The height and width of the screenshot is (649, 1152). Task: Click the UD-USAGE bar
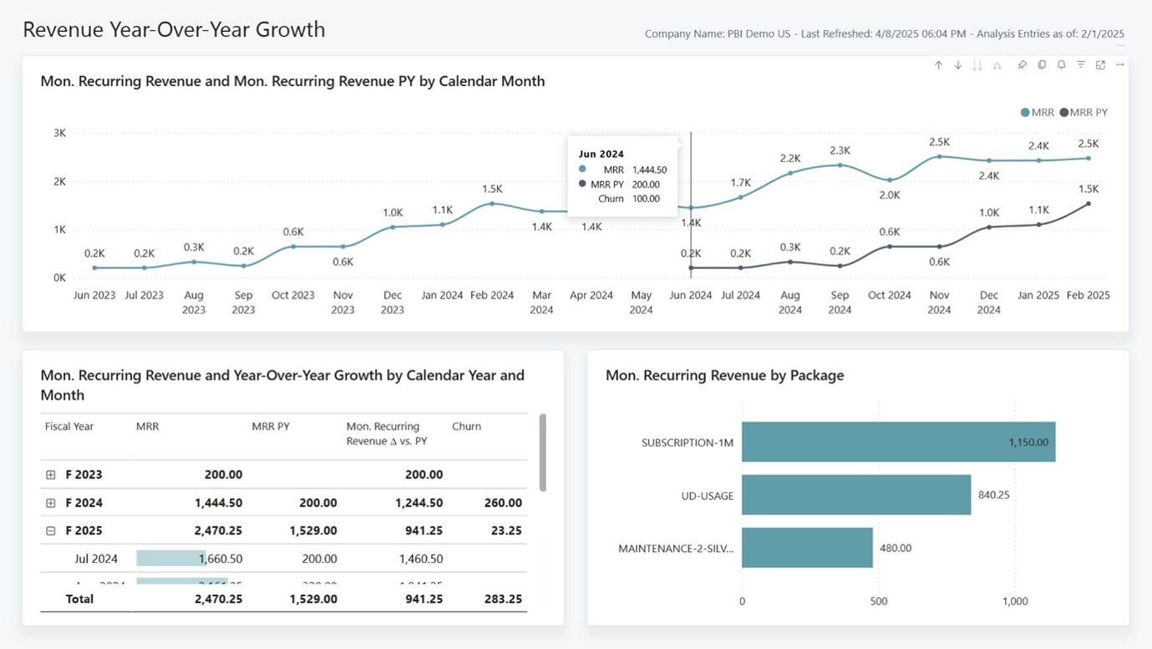click(x=856, y=494)
